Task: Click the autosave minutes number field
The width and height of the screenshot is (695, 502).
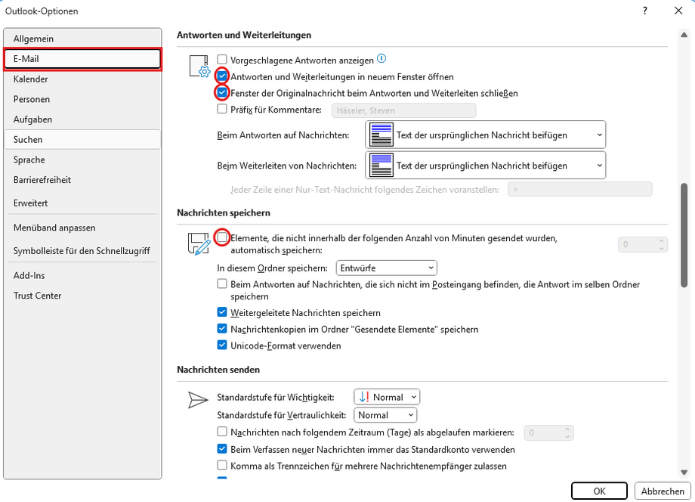Action: click(638, 244)
